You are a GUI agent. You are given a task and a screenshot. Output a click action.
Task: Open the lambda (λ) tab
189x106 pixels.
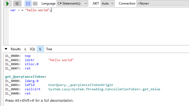pos(25,49)
